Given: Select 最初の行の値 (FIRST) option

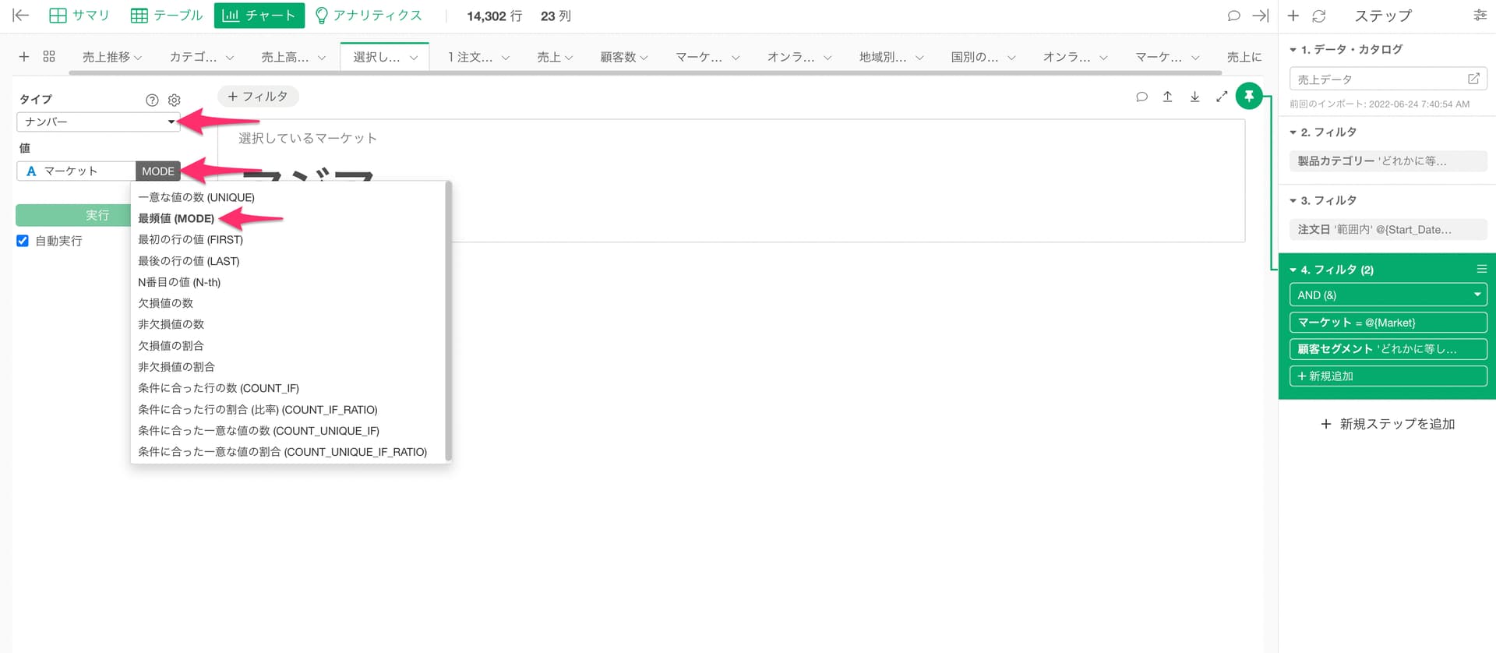Looking at the screenshot, I should [190, 239].
